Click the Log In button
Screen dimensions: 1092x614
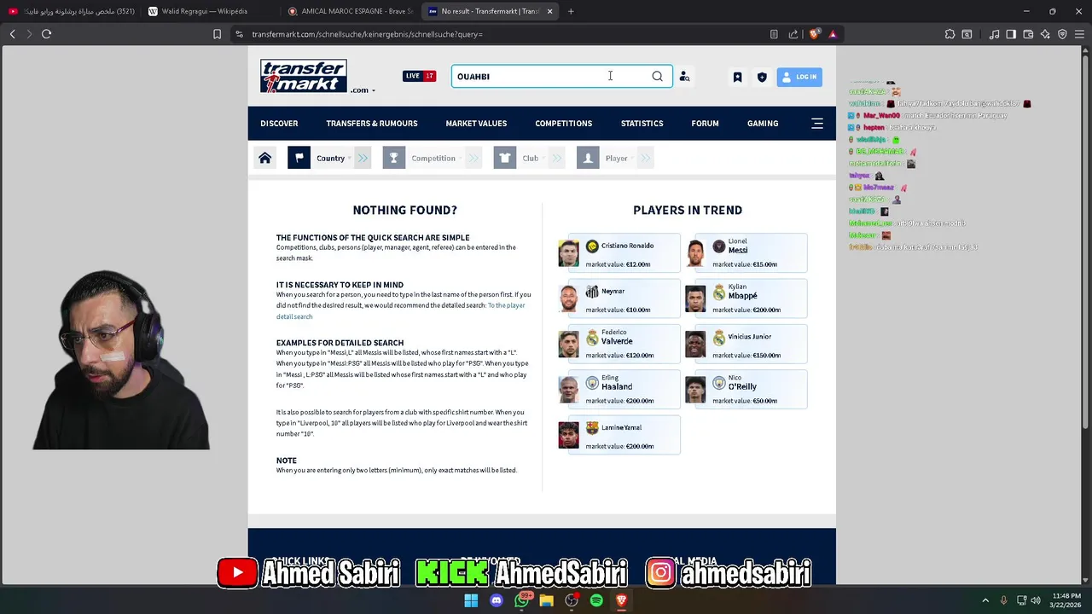(x=799, y=77)
